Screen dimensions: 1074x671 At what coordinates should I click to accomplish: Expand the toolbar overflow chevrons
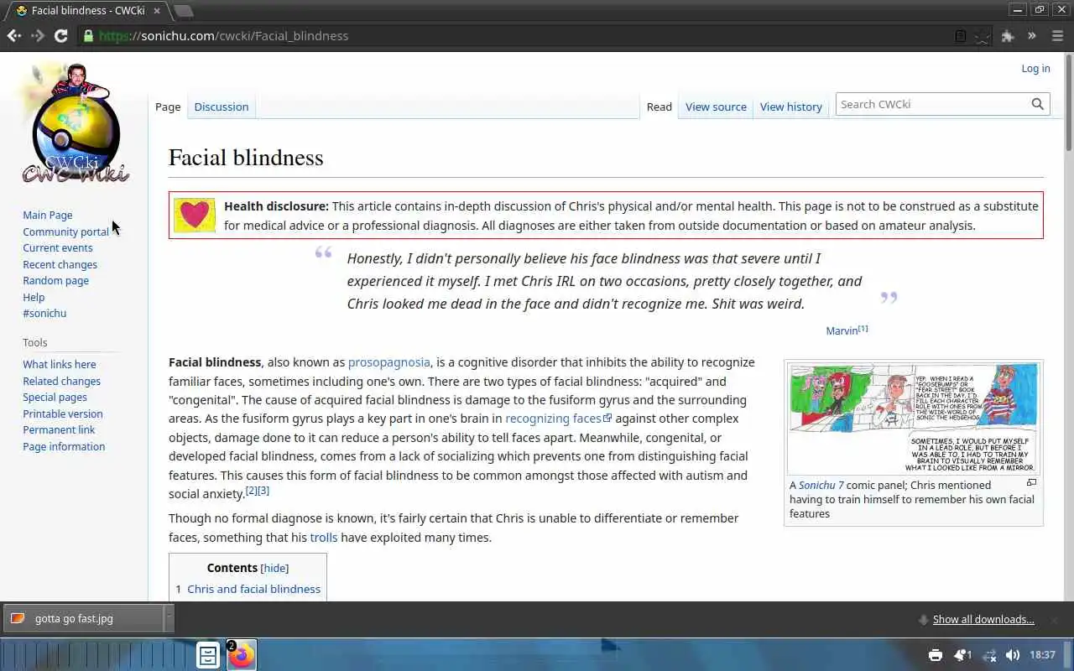1032,35
